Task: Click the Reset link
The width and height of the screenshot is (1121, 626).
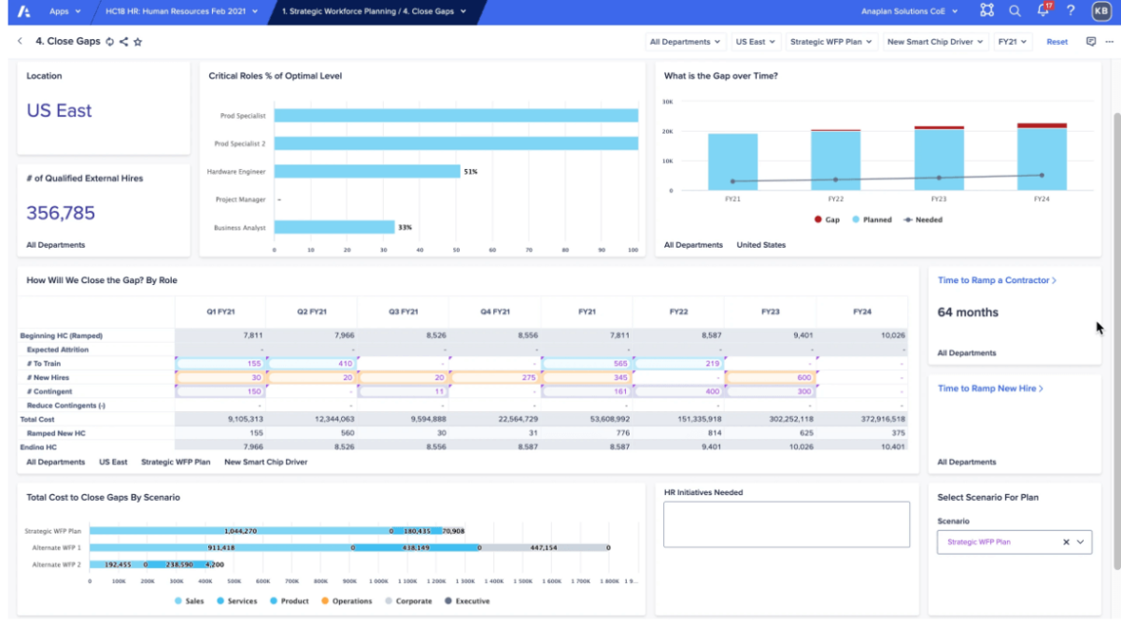Action: (1057, 41)
